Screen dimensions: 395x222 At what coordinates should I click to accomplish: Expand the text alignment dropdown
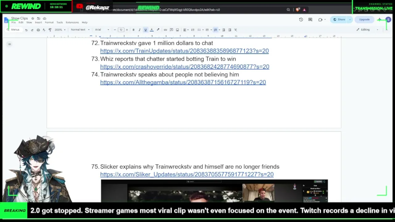(185, 30)
